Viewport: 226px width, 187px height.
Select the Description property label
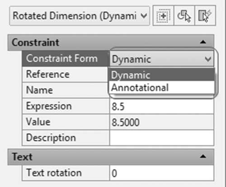click(51, 138)
